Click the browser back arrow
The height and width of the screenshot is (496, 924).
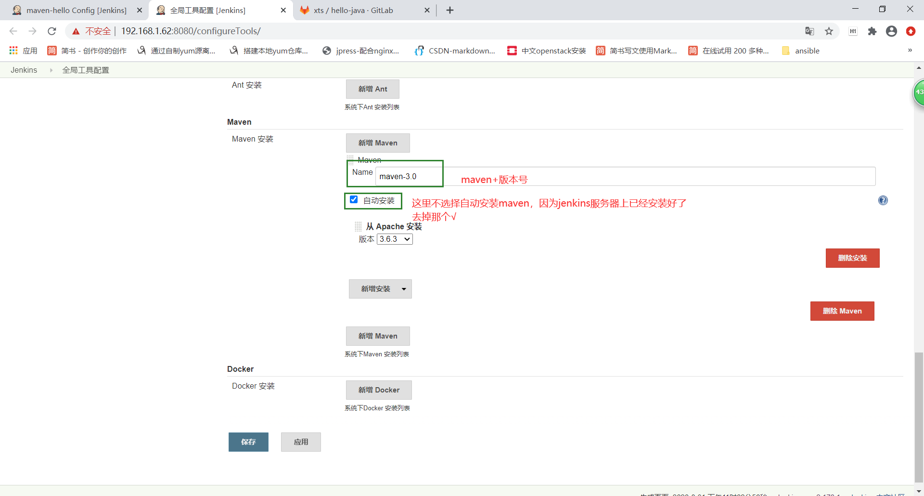tap(13, 31)
